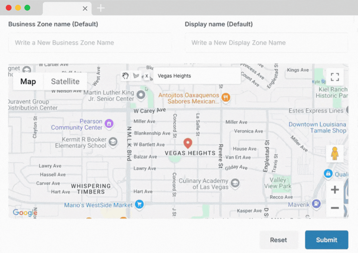Screen dimensions: 358x253
Task: Focus the Business Zone name input
Action: (90, 43)
